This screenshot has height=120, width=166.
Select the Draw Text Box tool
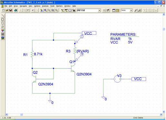(3, 34)
